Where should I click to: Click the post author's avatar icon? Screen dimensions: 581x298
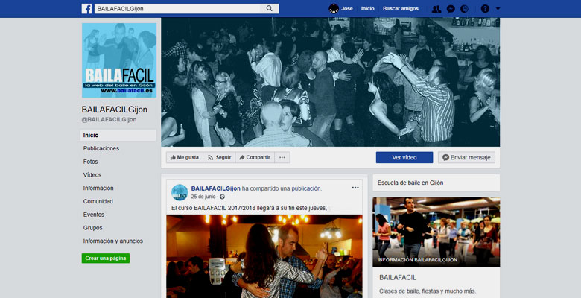180,192
